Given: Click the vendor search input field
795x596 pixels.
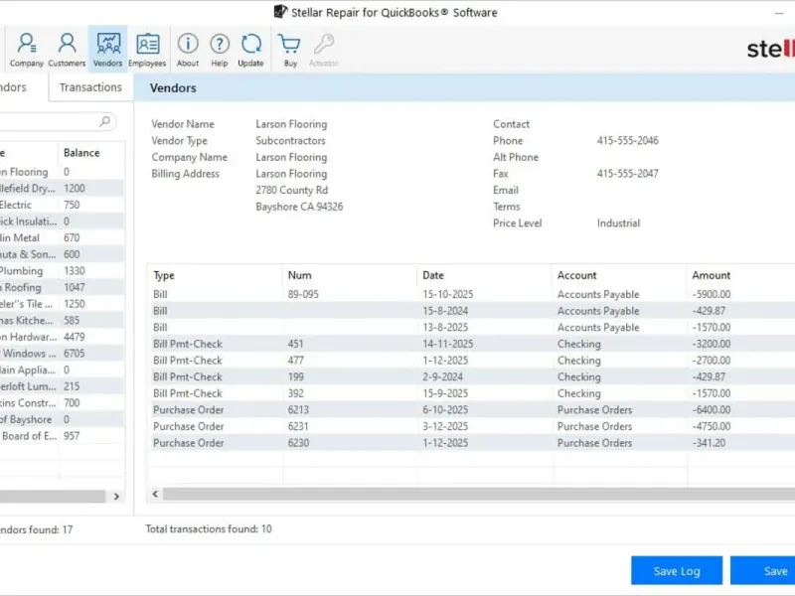Looking at the screenshot, I should [50, 121].
